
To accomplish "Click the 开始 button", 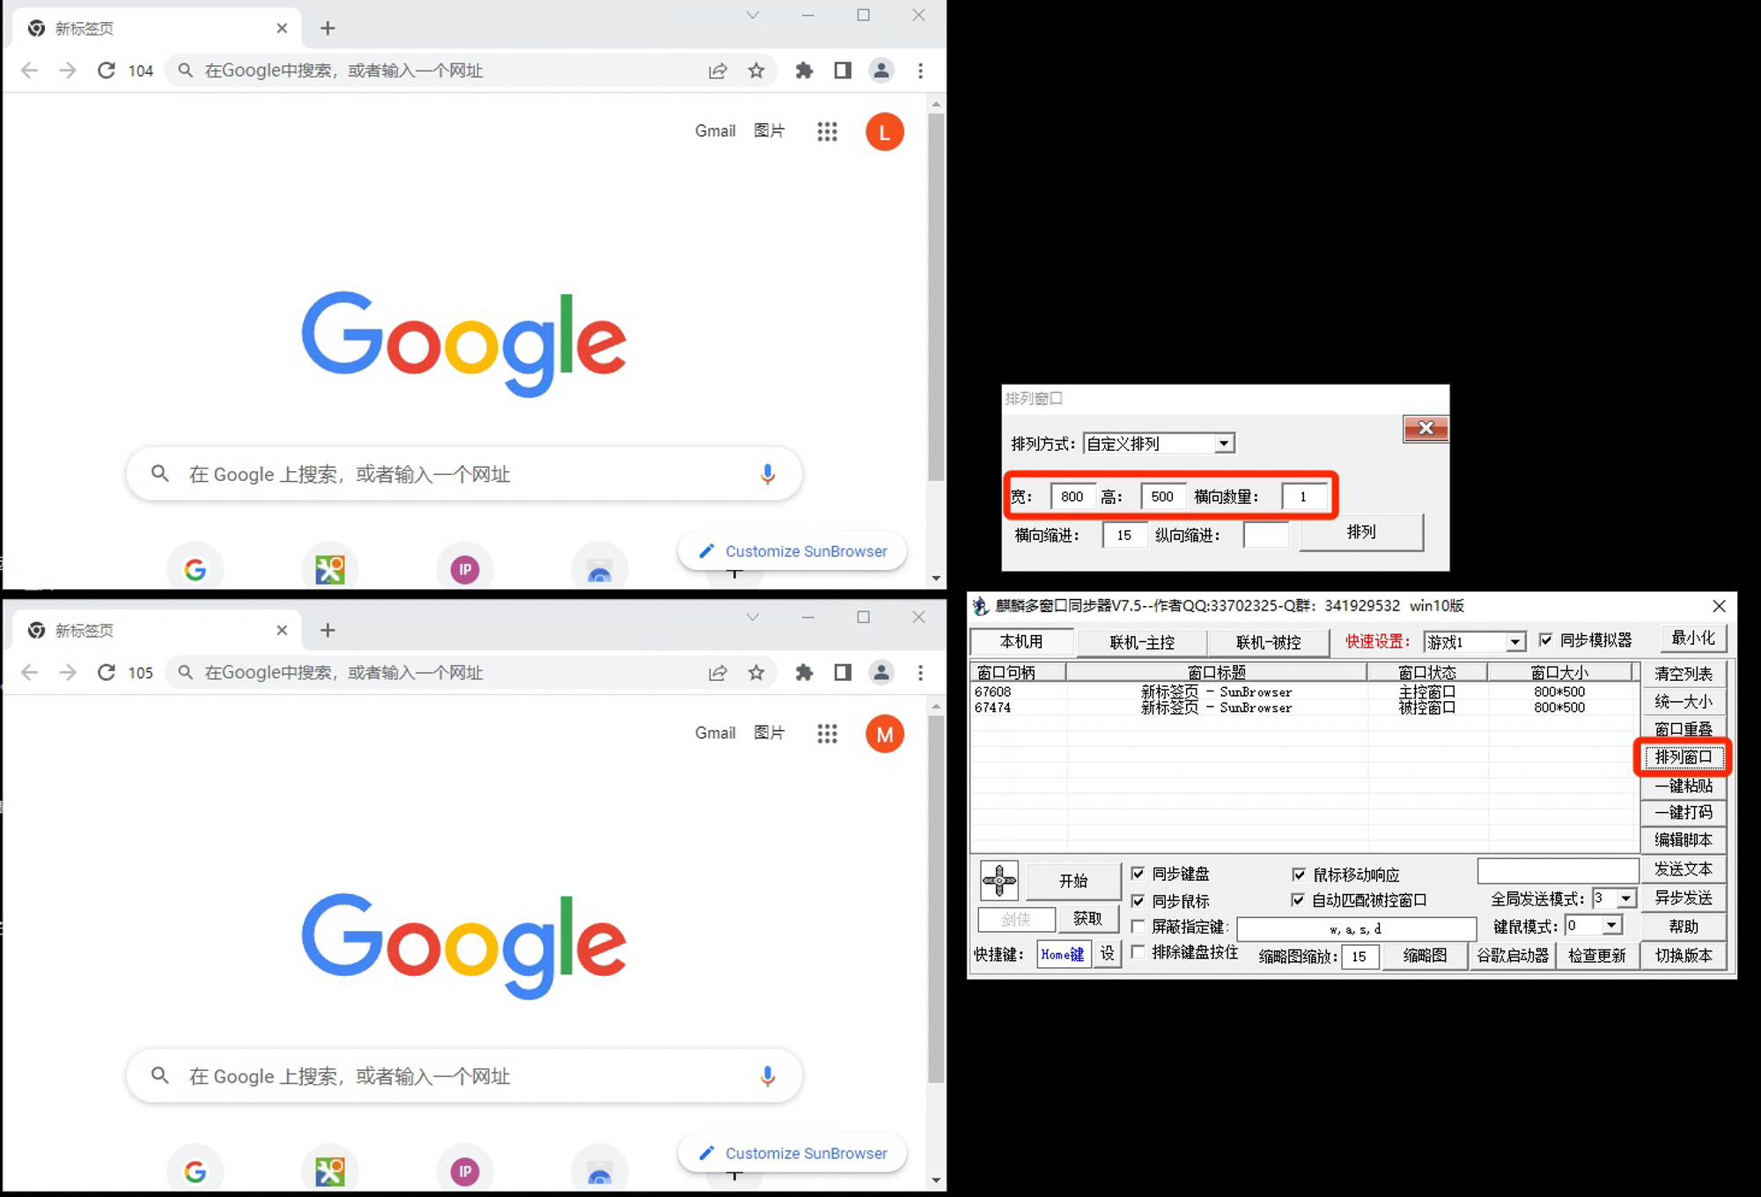I will 1073,881.
